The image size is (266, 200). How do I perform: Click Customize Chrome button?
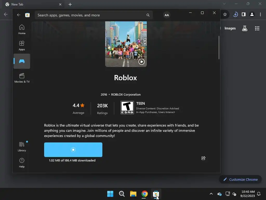click(x=240, y=179)
